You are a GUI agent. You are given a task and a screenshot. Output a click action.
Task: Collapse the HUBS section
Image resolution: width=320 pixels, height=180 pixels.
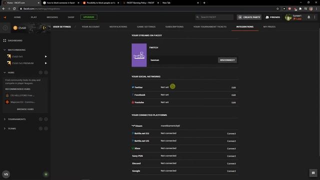point(4,72)
